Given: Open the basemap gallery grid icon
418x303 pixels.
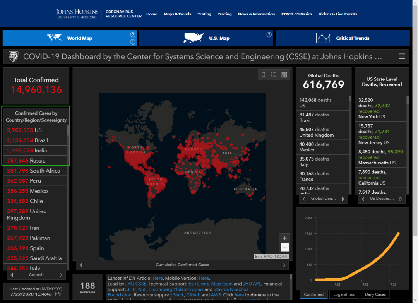Looking at the screenshot, I should click(284, 75).
